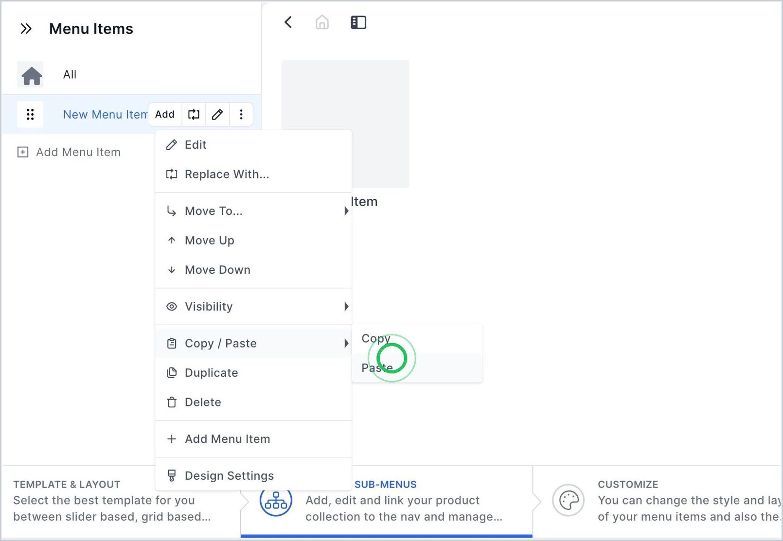
Task: Click the Move Up arrow icon
Action: [x=172, y=241]
